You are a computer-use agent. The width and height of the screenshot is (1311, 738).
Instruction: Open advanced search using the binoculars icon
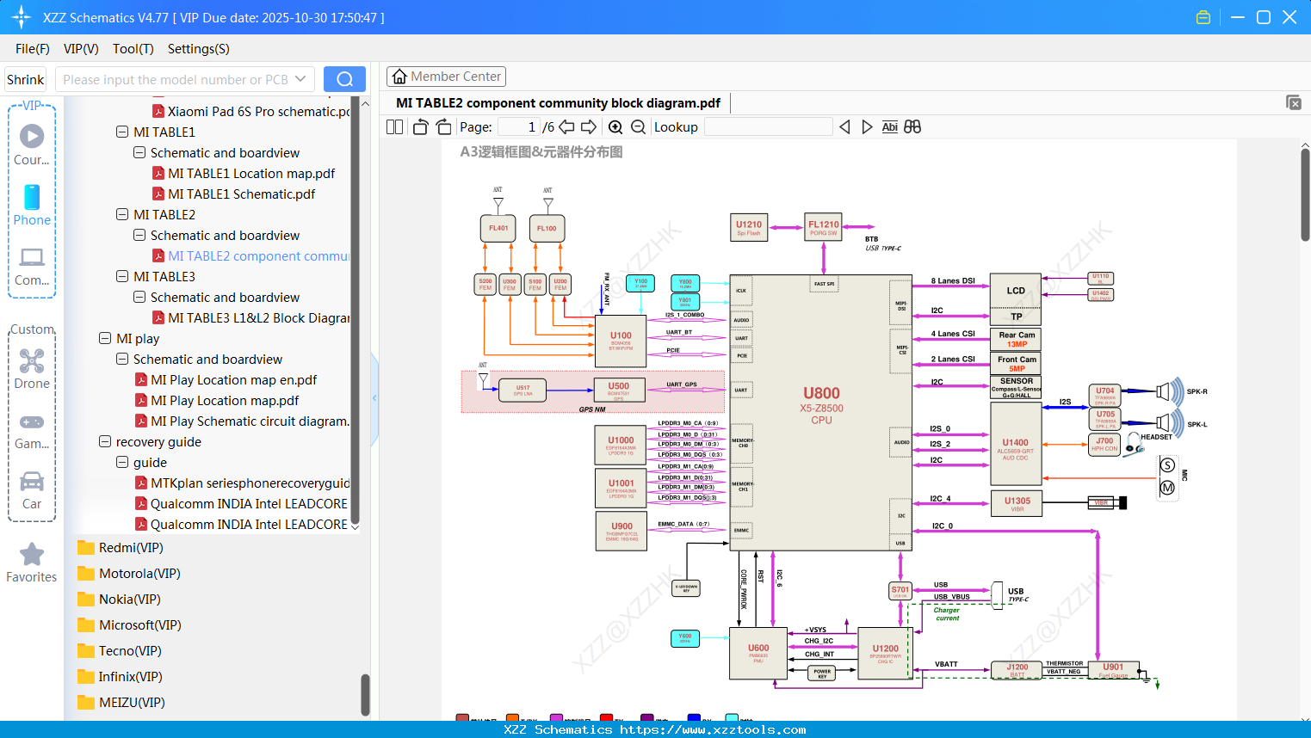pyautogui.click(x=912, y=126)
